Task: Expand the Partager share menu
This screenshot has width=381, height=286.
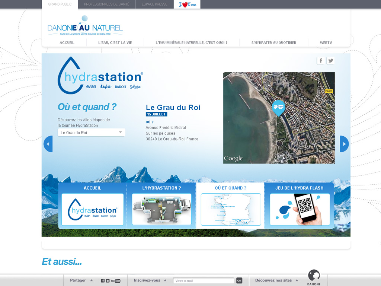Action: [x=81, y=280]
